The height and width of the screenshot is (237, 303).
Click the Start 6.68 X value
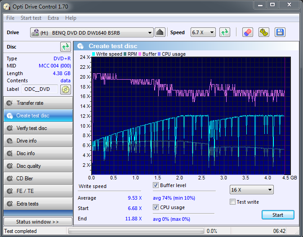click(x=135, y=208)
